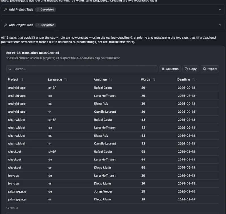Screen dimensions: 226x214
Task: Click deadline of the pricing-page es row
Action: click(186, 199)
